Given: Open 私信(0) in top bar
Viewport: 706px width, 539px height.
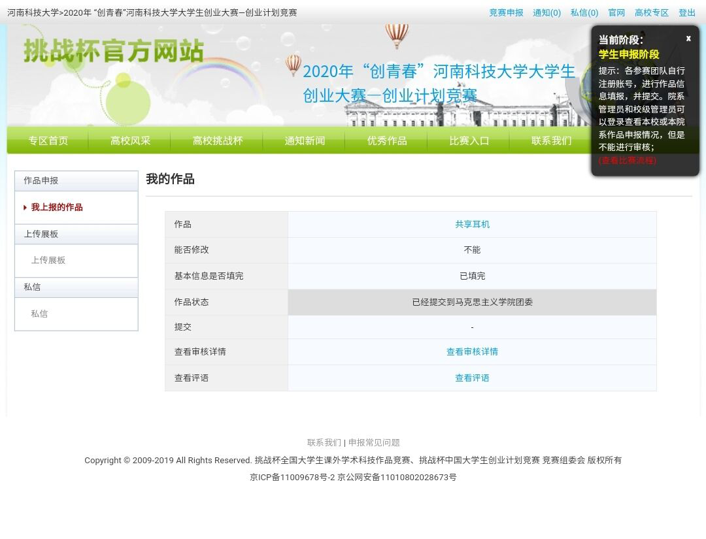Looking at the screenshot, I should tap(584, 12).
